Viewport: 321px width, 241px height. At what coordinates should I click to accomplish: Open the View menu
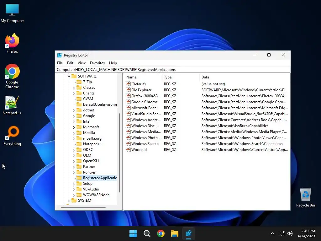point(82,63)
